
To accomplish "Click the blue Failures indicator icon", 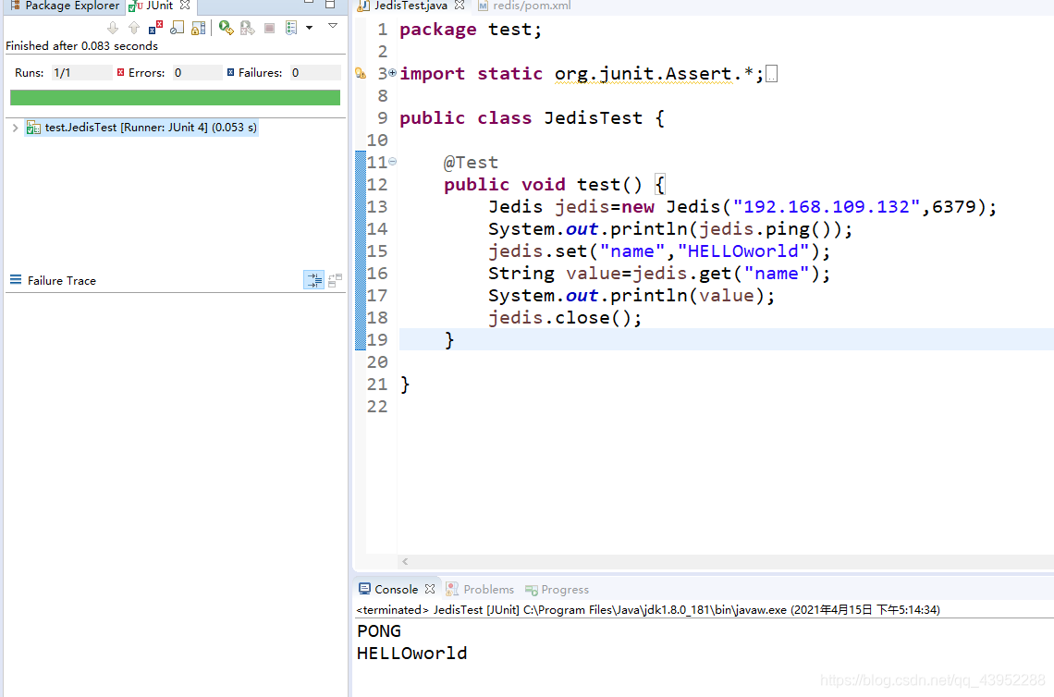I will [x=230, y=72].
